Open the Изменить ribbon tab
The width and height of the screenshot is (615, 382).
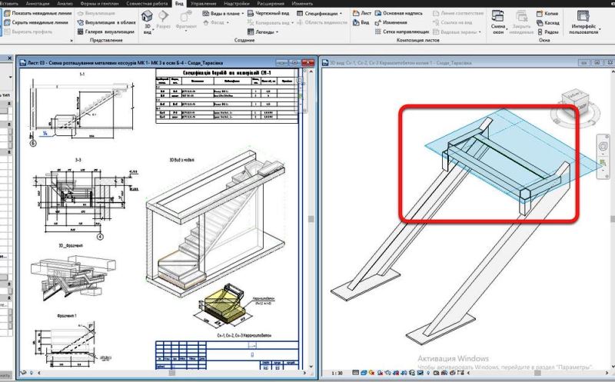pyautogui.click(x=302, y=4)
